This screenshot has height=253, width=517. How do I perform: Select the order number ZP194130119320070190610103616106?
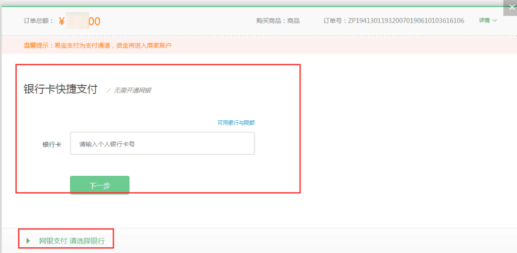[406, 21]
